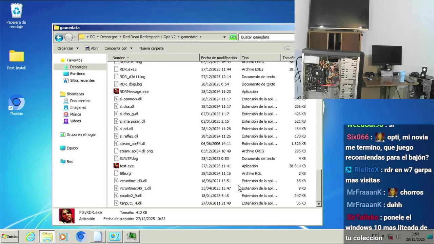Open the Compartir con dropdown

[118, 48]
